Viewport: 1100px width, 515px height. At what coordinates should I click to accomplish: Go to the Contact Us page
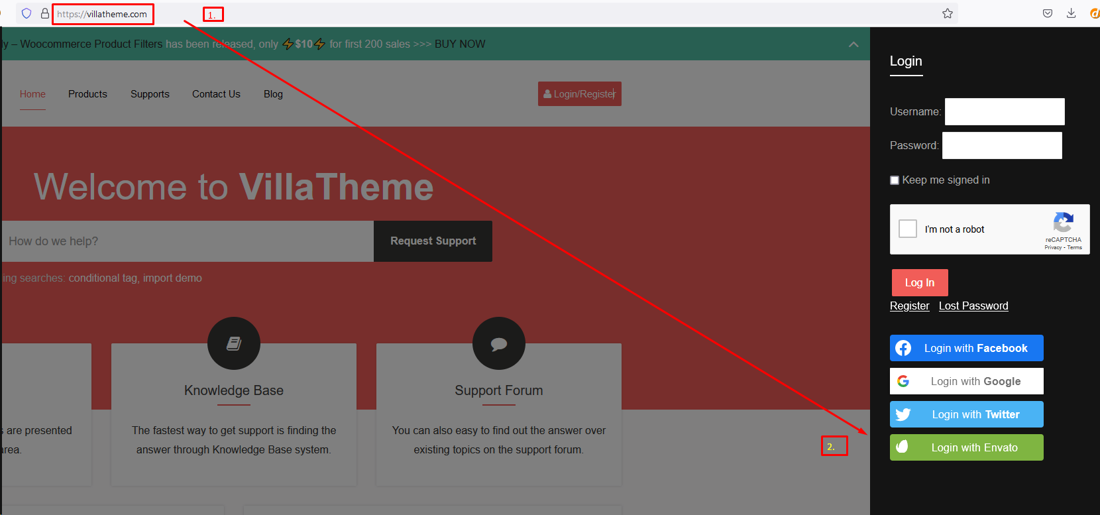coord(216,94)
